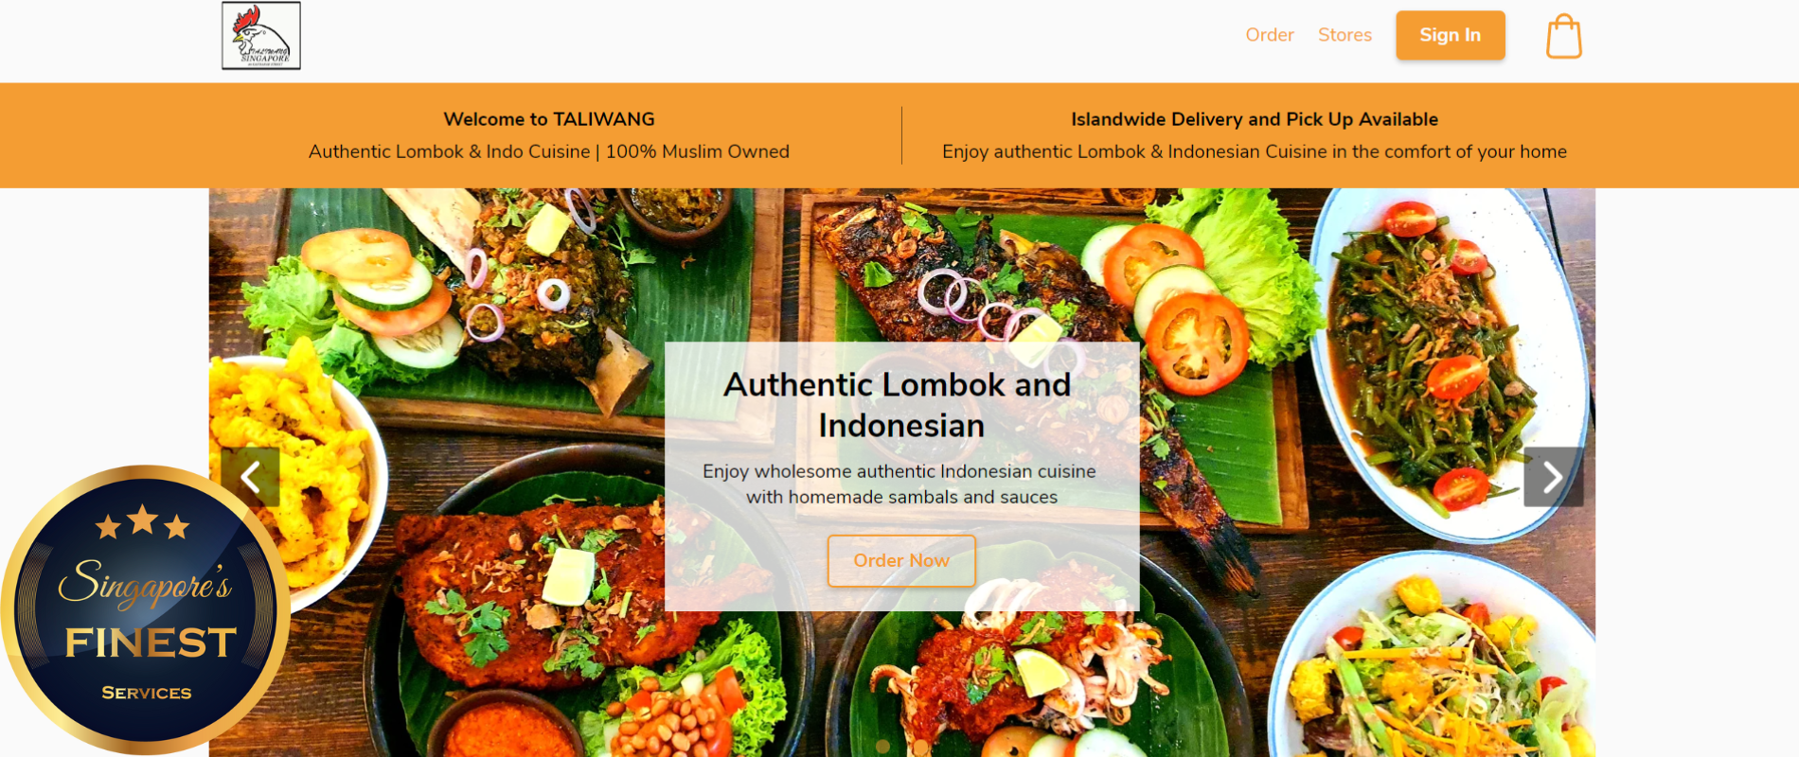
Task: Open the shopping bag cart icon
Action: [1563, 36]
